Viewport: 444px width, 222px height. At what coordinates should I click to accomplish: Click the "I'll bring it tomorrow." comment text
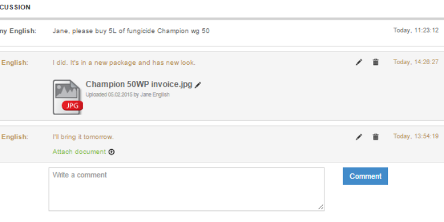pyautogui.click(x=83, y=137)
